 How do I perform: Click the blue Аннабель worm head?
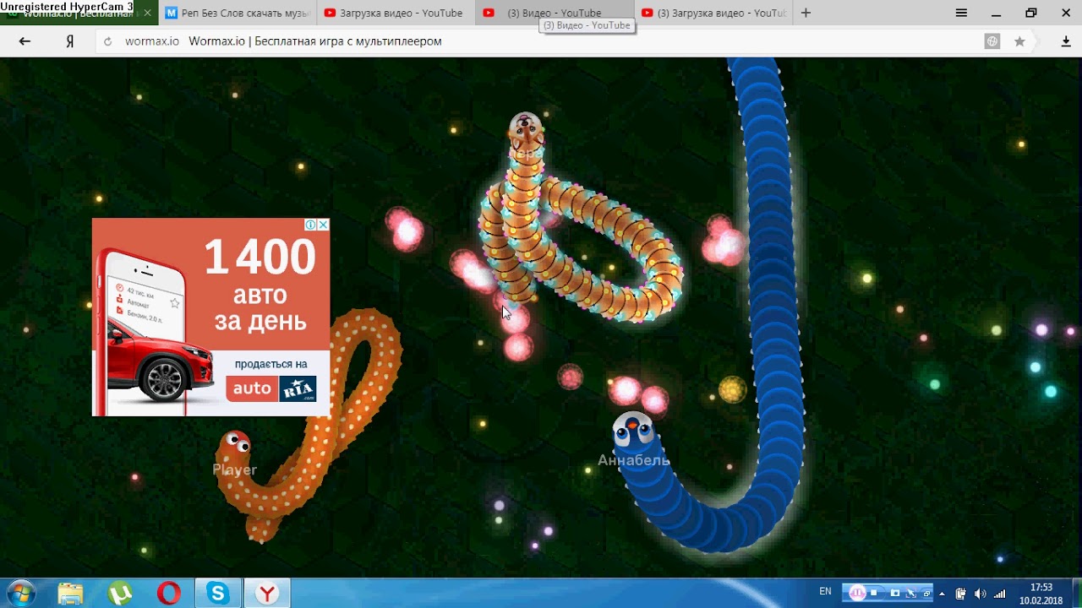coord(632,431)
